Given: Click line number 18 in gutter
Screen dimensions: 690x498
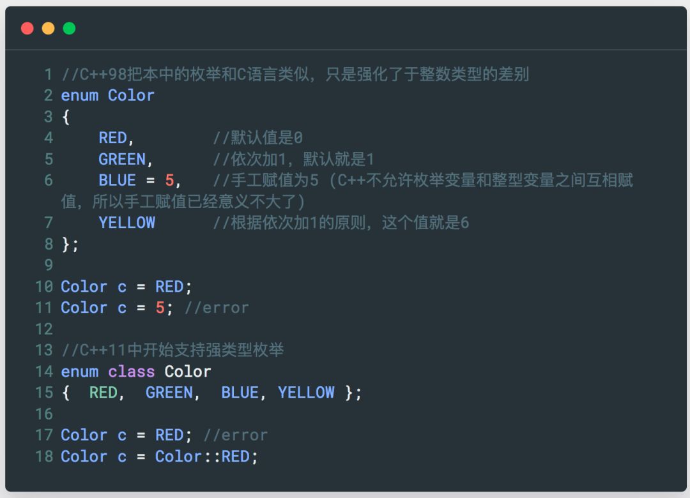Looking at the screenshot, I should coord(44,456).
